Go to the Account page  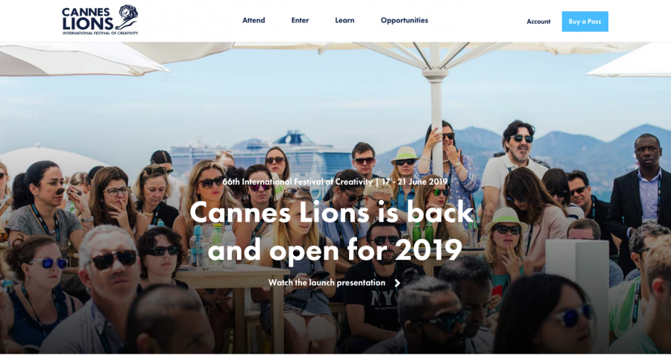point(538,22)
